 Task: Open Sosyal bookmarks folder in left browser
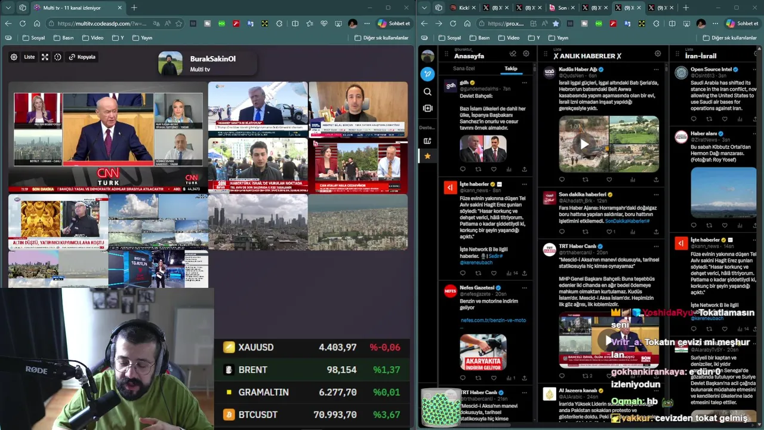pos(33,38)
